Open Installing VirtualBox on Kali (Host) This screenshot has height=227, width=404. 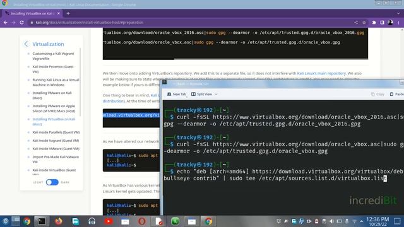point(54,122)
